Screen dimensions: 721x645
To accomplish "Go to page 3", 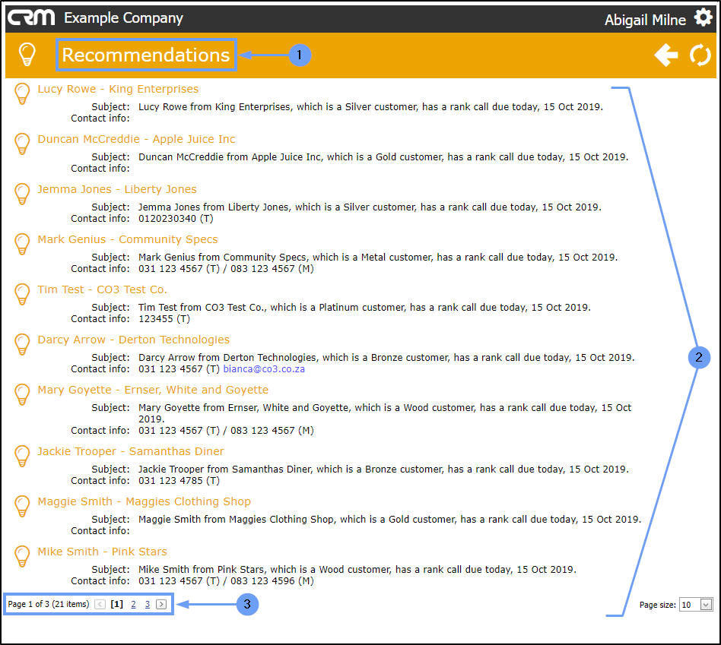I will point(148,604).
